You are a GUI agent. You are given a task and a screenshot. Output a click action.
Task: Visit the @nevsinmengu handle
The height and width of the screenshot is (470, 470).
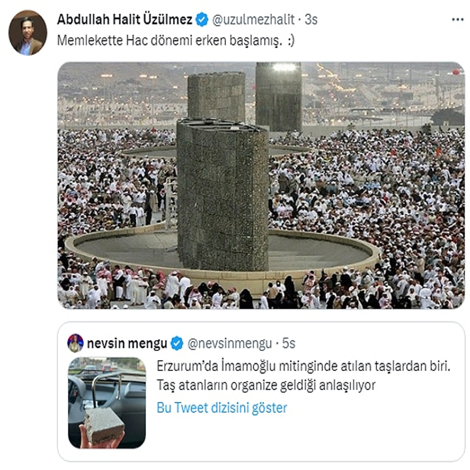[x=230, y=343]
